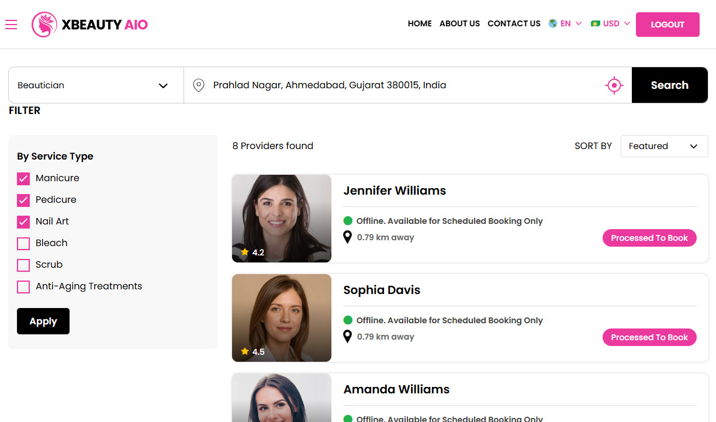The height and width of the screenshot is (422, 716).
Task: Go to the About Us page
Action: [x=459, y=24]
